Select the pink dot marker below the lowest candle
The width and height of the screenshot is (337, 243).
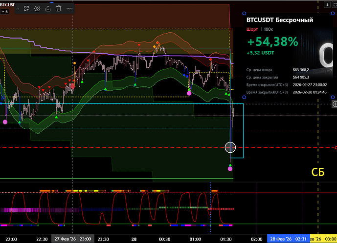tap(230, 169)
